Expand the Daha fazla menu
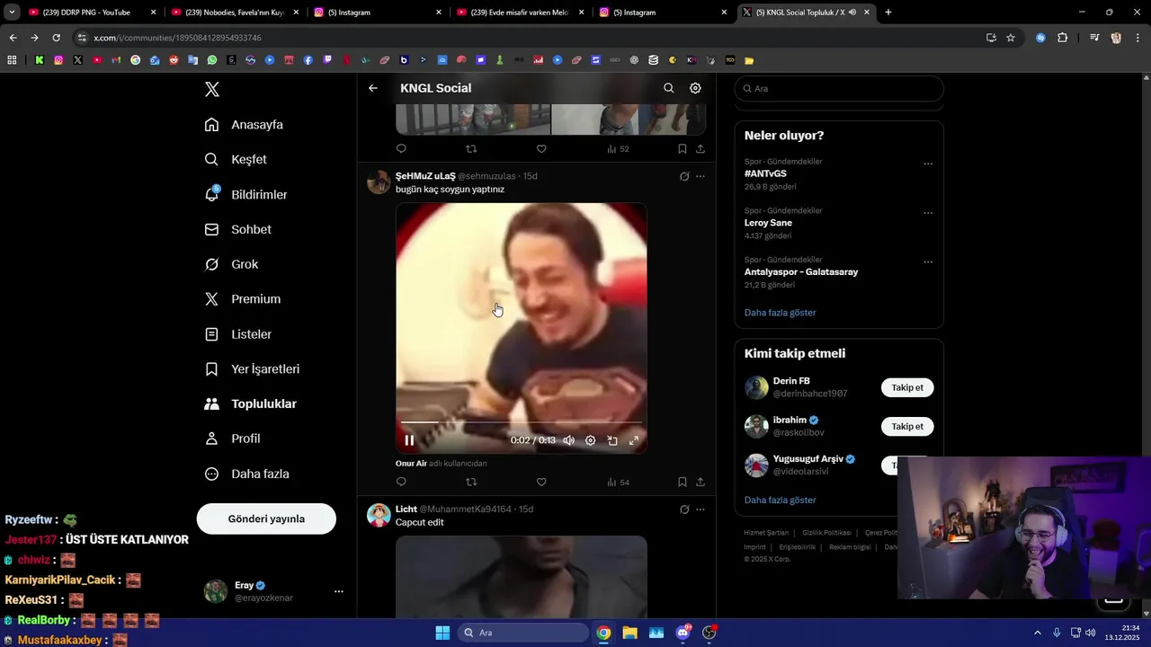 tap(246, 474)
